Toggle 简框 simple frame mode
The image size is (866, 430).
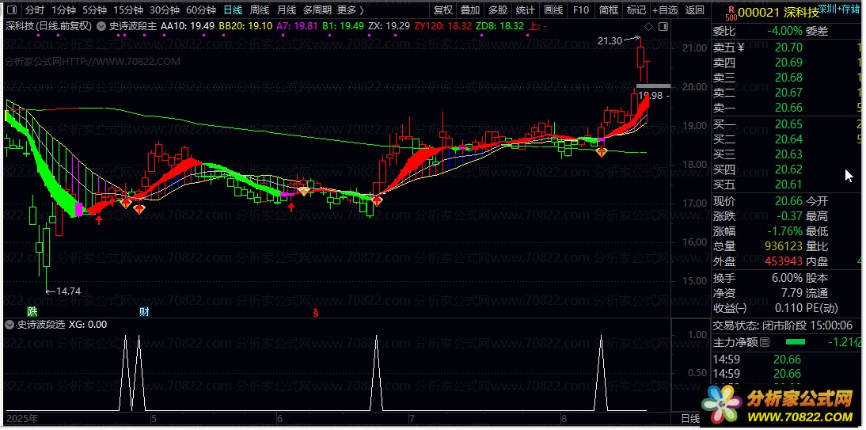(x=608, y=10)
